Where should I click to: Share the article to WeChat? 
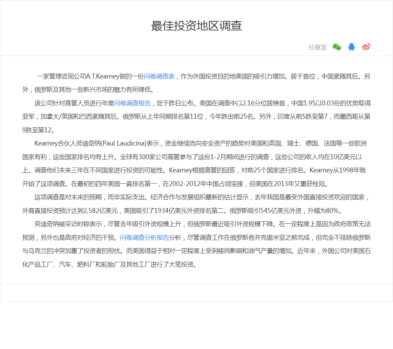pos(337,47)
